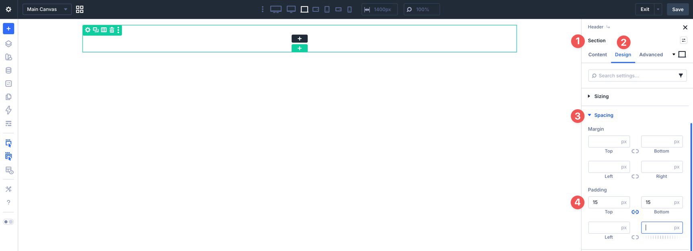Screen dimensions: 693x251
Task: Click the dark add-row plus button
Action: [x=300, y=39]
